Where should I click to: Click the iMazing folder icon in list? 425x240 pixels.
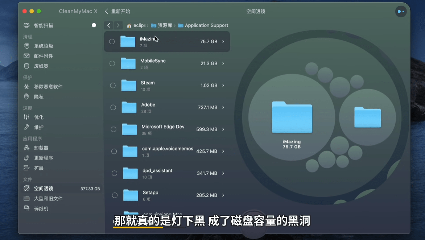click(128, 41)
